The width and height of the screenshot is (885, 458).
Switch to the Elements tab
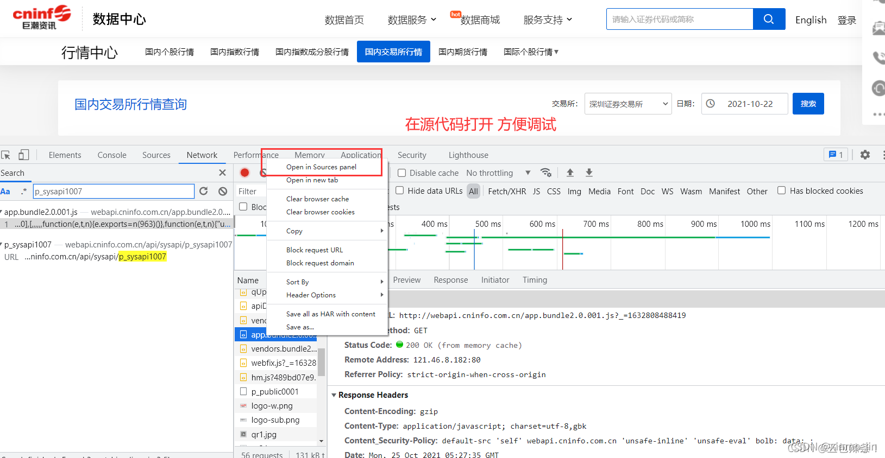[65, 155]
